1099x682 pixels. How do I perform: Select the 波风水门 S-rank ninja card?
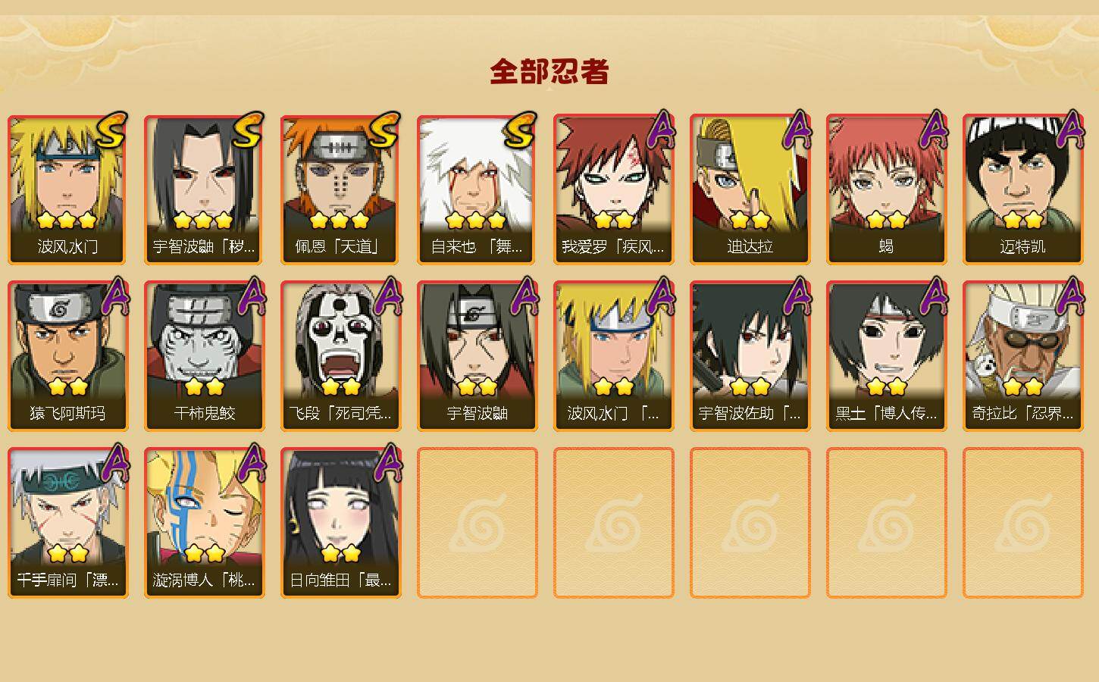tap(68, 189)
